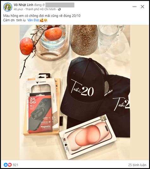
Task: Open the 46 phút timestamp link
Action: pos(18,10)
